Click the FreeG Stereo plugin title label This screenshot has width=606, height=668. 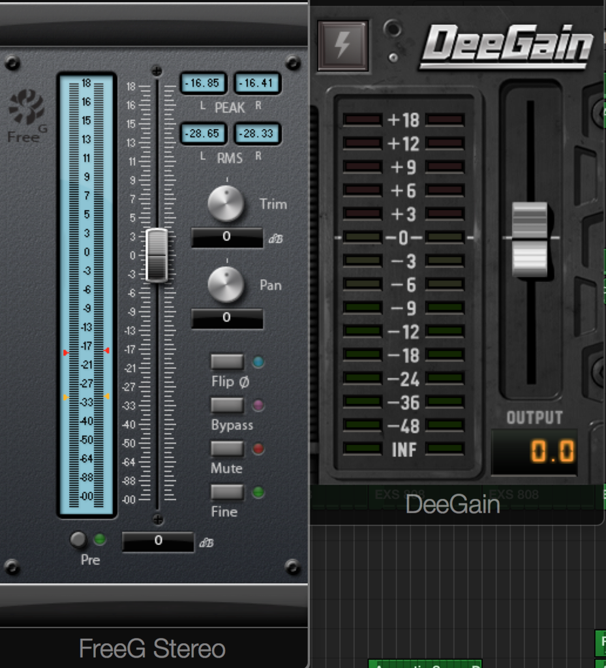pyautogui.click(x=152, y=648)
